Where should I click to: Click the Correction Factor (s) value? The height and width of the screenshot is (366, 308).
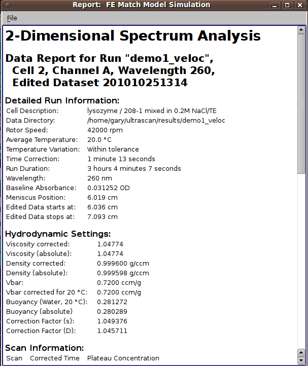click(x=112, y=321)
